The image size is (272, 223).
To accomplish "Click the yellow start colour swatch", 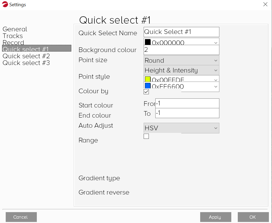I will (148, 79).
